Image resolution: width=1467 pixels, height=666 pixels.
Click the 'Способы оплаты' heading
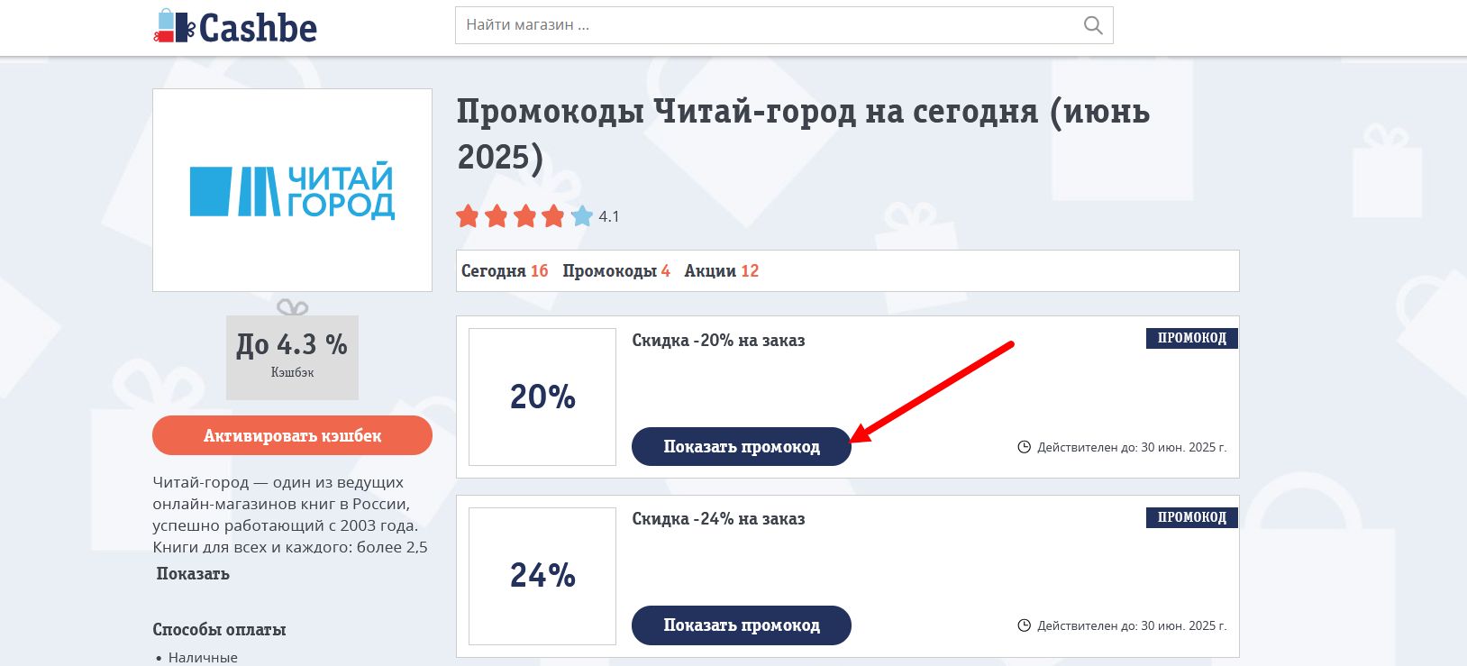click(x=219, y=630)
